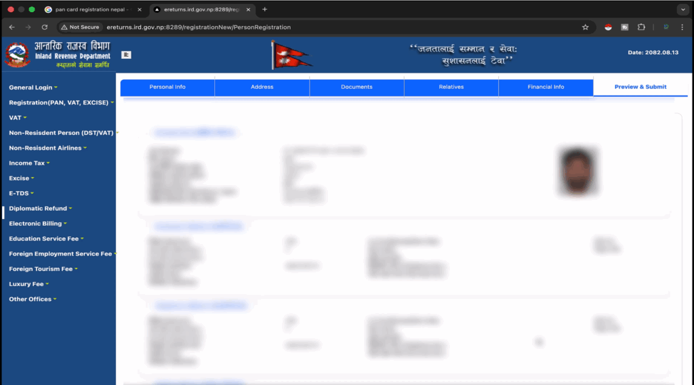Click the Not Secure site info badge
The height and width of the screenshot is (385, 694).
coord(80,27)
